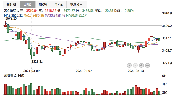Screen dimensions: 176x97
Task: Click the 3293.9 price axis value
Action: (167, 63)
